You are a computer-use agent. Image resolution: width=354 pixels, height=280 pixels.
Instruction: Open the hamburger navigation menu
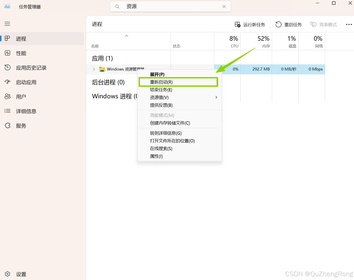pos(7,24)
